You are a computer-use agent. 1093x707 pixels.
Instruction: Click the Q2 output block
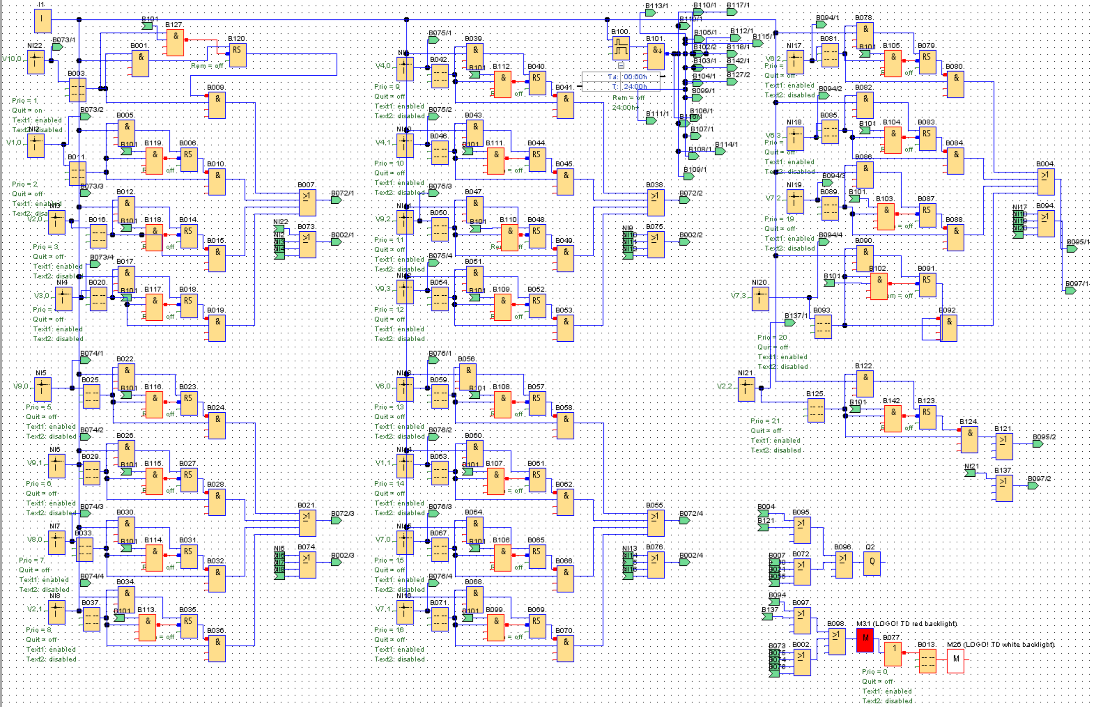871,564
